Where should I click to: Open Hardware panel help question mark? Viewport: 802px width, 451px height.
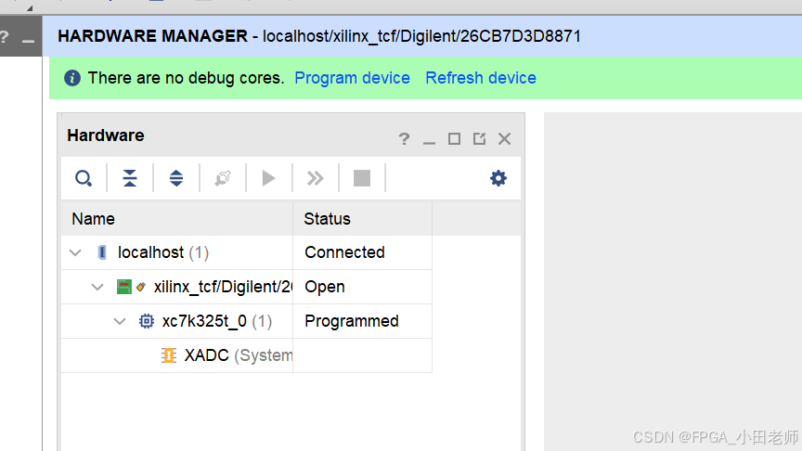click(x=404, y=139)
